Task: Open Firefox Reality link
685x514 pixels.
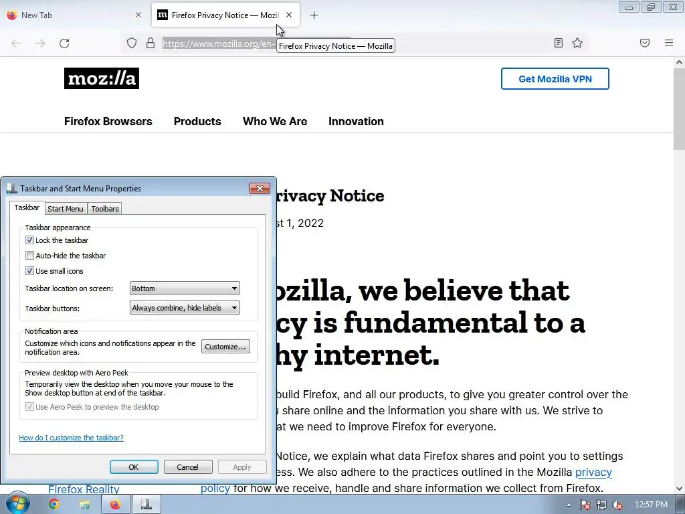Action: click(84, 489)
